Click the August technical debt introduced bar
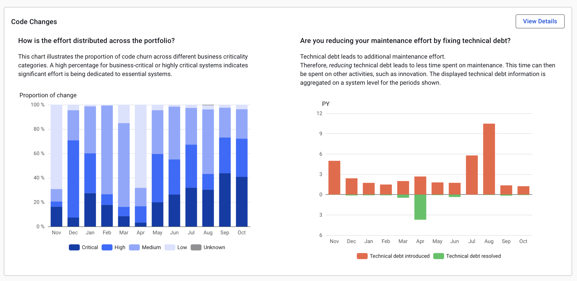Viewport: 577px width, 281px height. [489, 159]
